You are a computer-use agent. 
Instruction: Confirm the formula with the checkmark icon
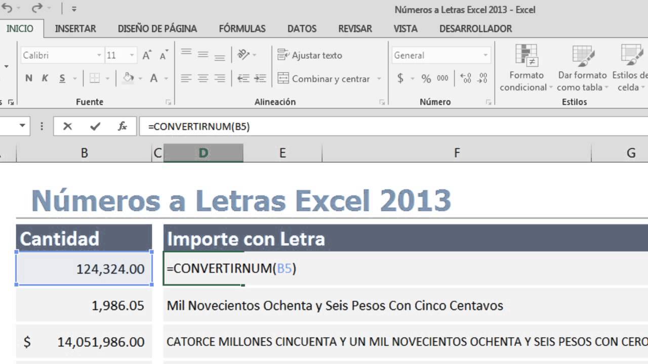click(95, 126)
